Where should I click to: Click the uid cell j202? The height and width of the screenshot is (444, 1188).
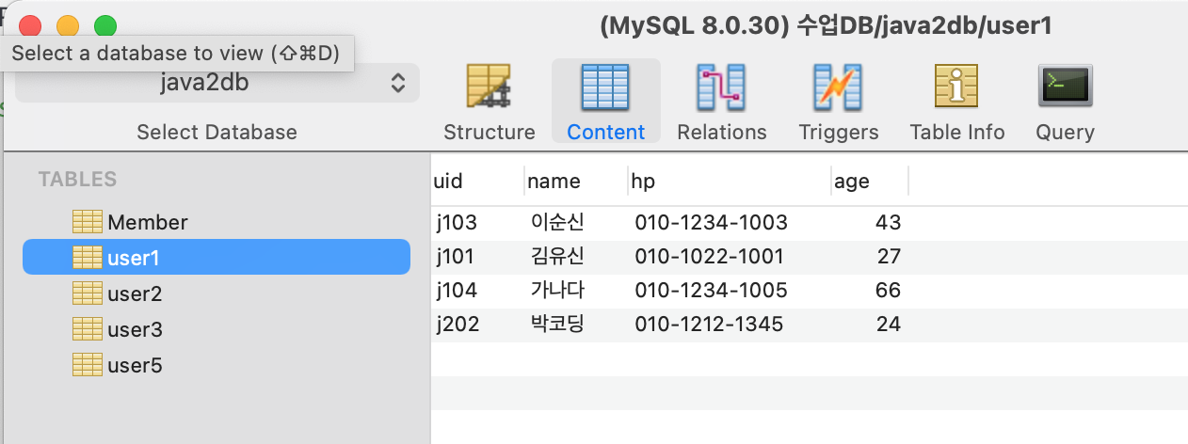coord(458,325)
